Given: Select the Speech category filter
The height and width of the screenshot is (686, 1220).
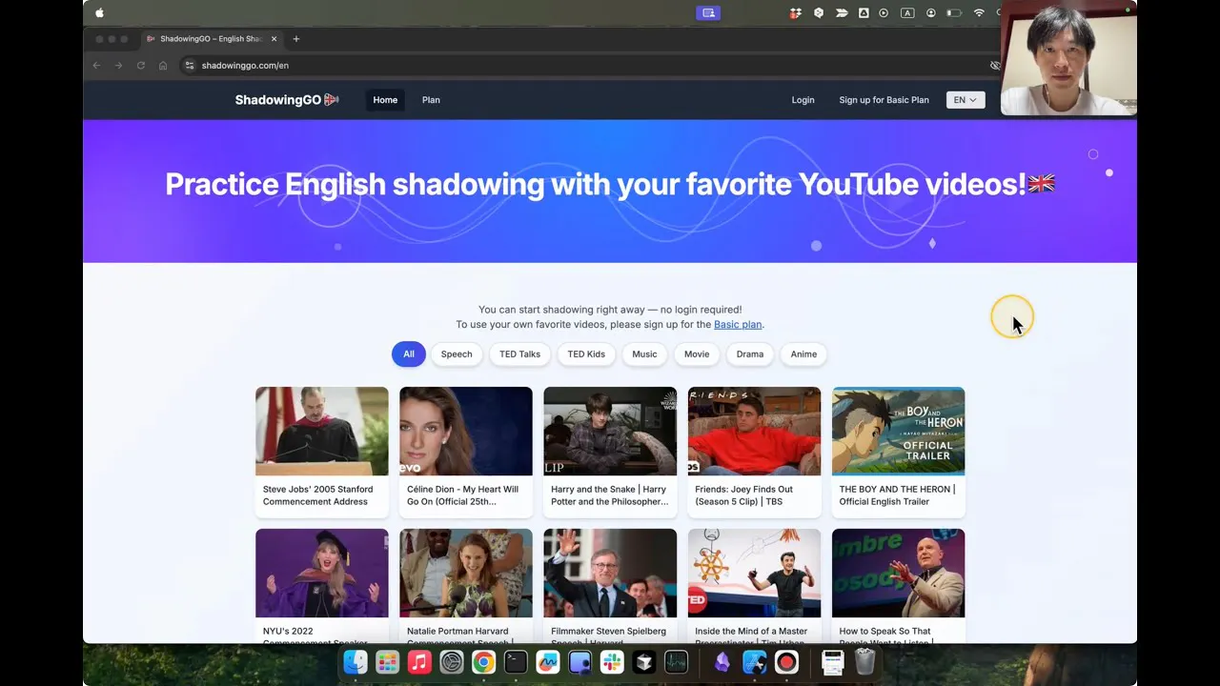Looking at the screenshot, I should 457,354.
